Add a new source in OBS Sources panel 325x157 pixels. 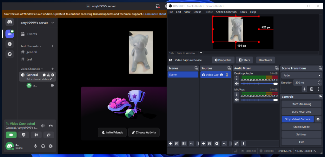coord(203,144)
